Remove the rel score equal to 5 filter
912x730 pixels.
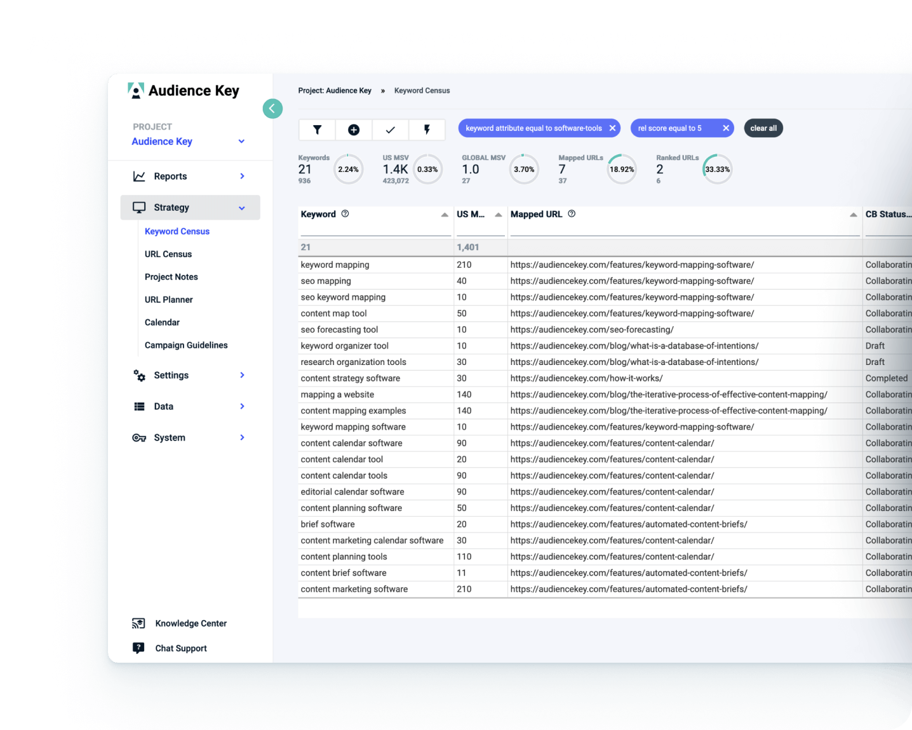pos(725,128)
